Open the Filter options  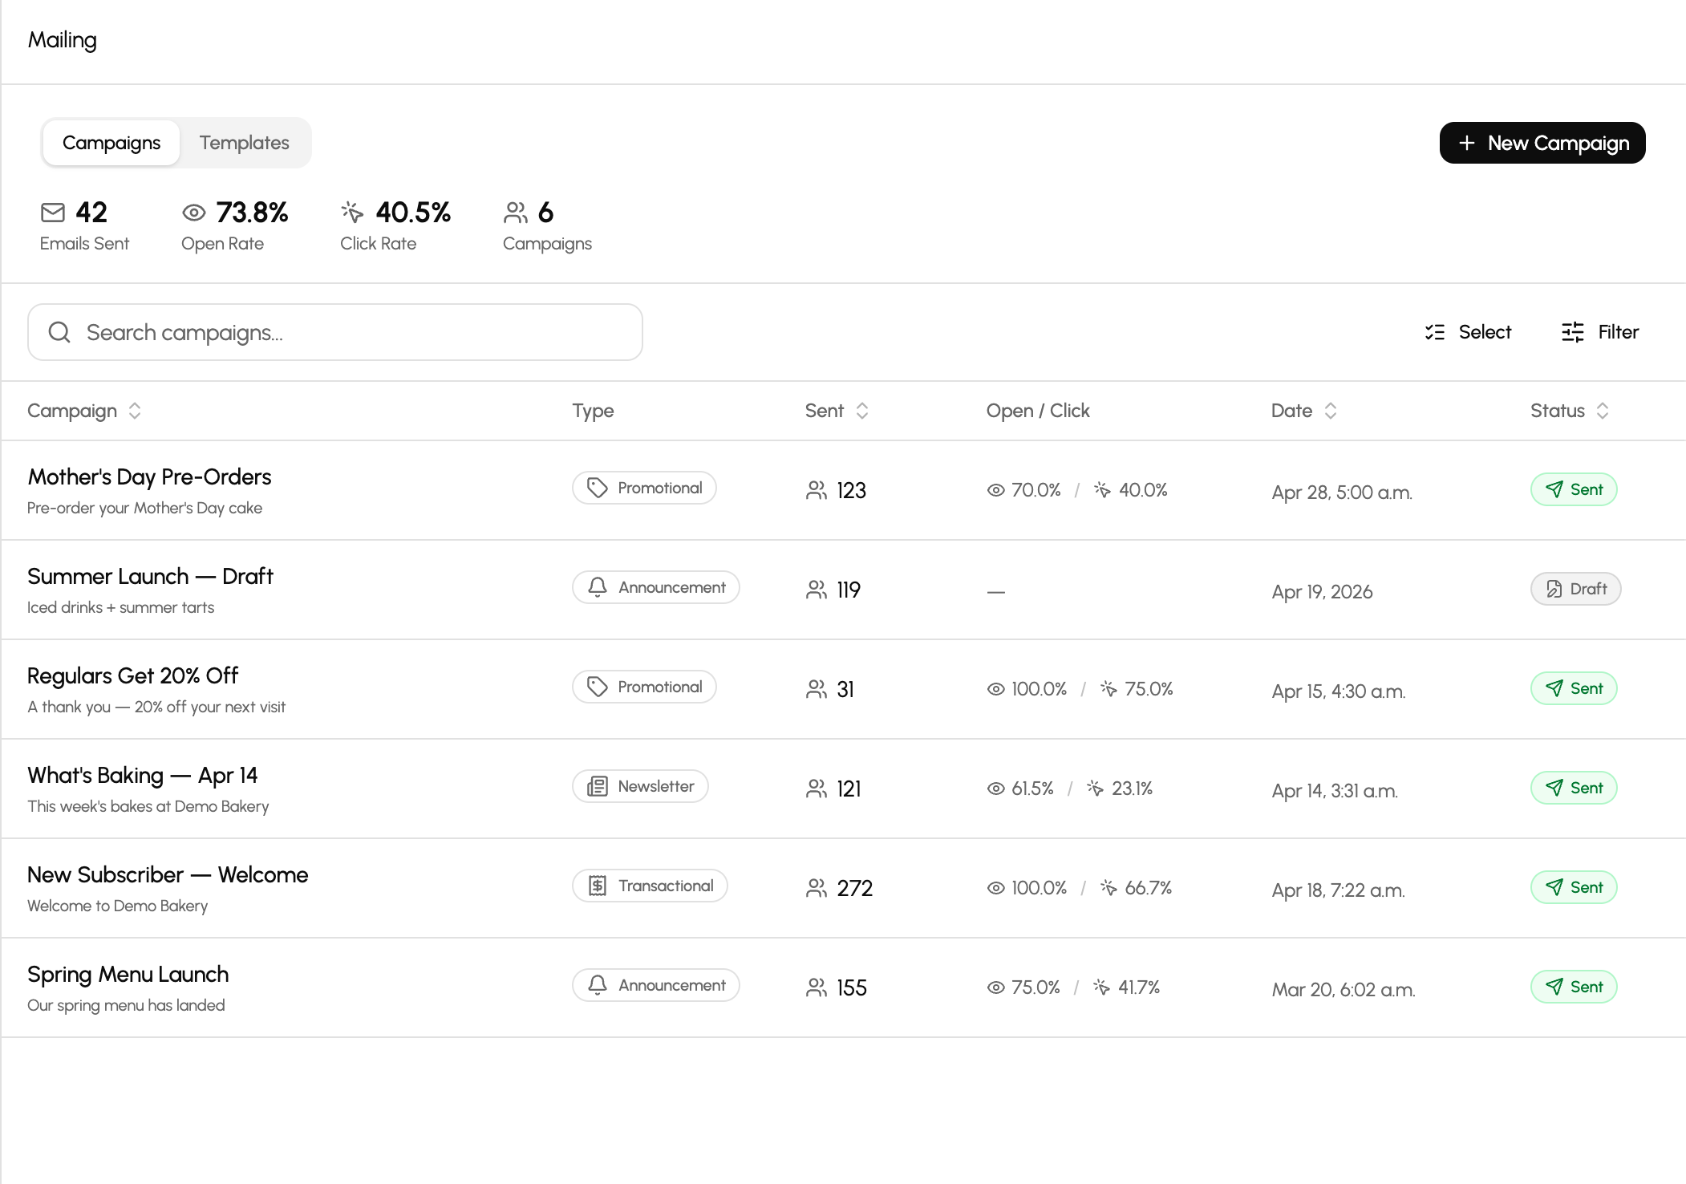pos(1599,332)
